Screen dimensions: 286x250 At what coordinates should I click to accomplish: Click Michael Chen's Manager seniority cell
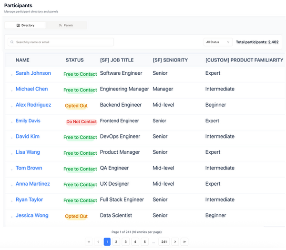click(163, 89)
